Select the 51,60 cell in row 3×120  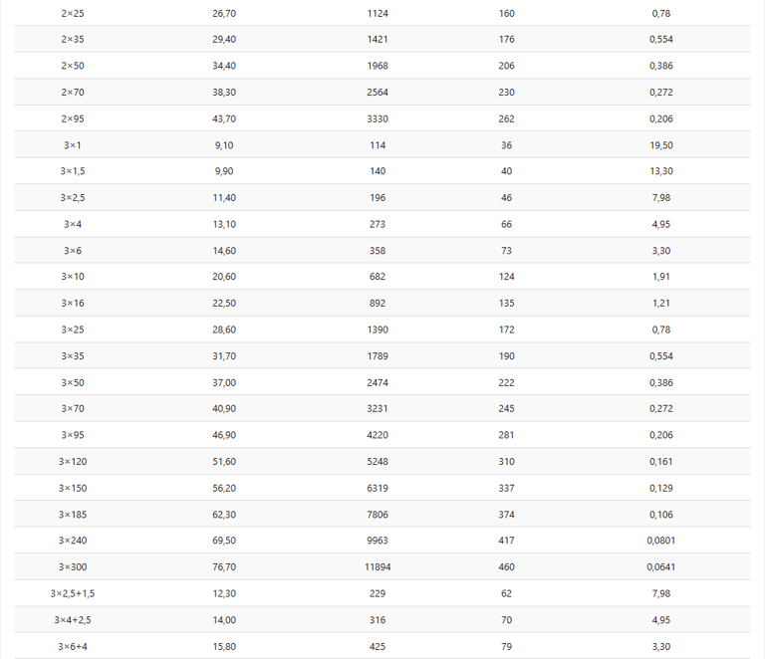coord(224,462)
